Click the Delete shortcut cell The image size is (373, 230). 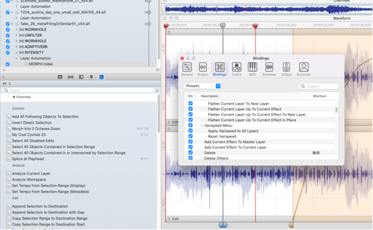coord(316,153)
